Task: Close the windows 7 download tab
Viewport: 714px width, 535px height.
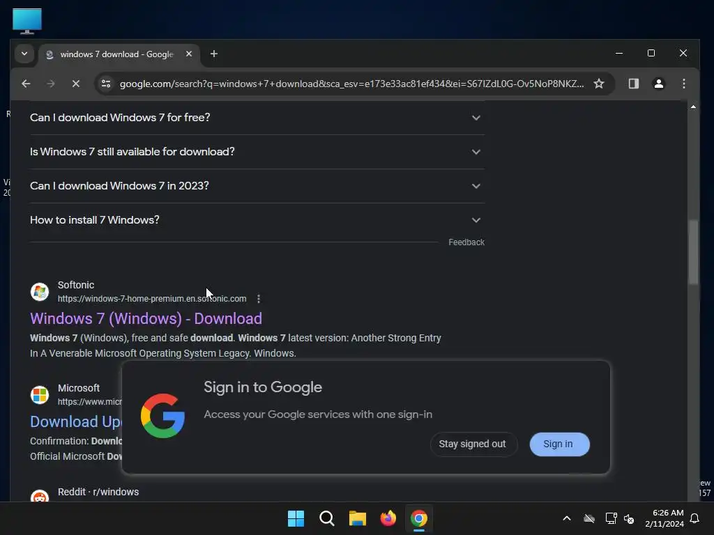Action: tap(189, 54)
